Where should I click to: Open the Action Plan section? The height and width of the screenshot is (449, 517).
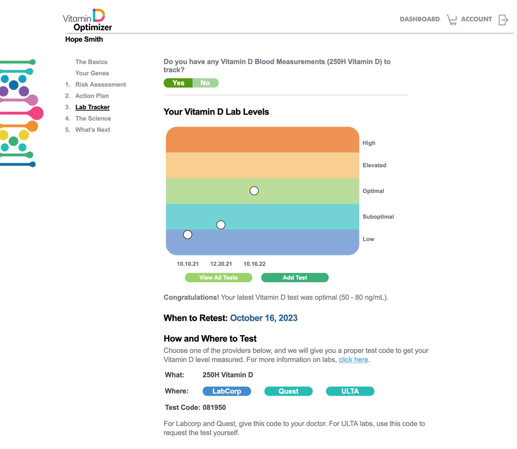[92, 96]
